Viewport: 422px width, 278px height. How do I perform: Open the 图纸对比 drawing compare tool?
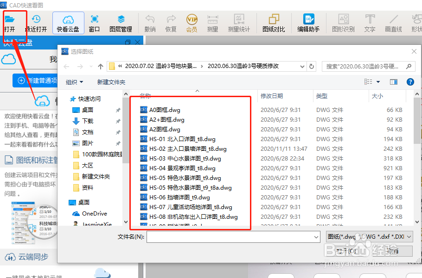pos(273,22)
